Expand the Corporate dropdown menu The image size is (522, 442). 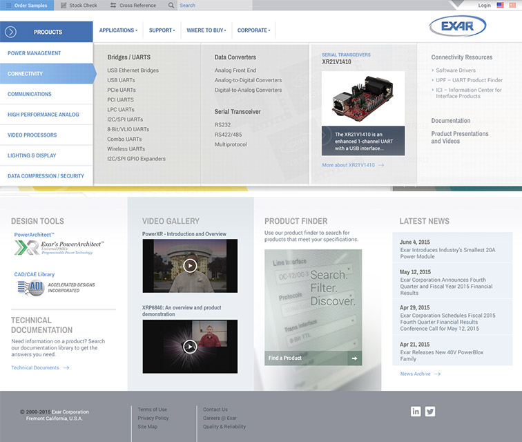(253, 30)
